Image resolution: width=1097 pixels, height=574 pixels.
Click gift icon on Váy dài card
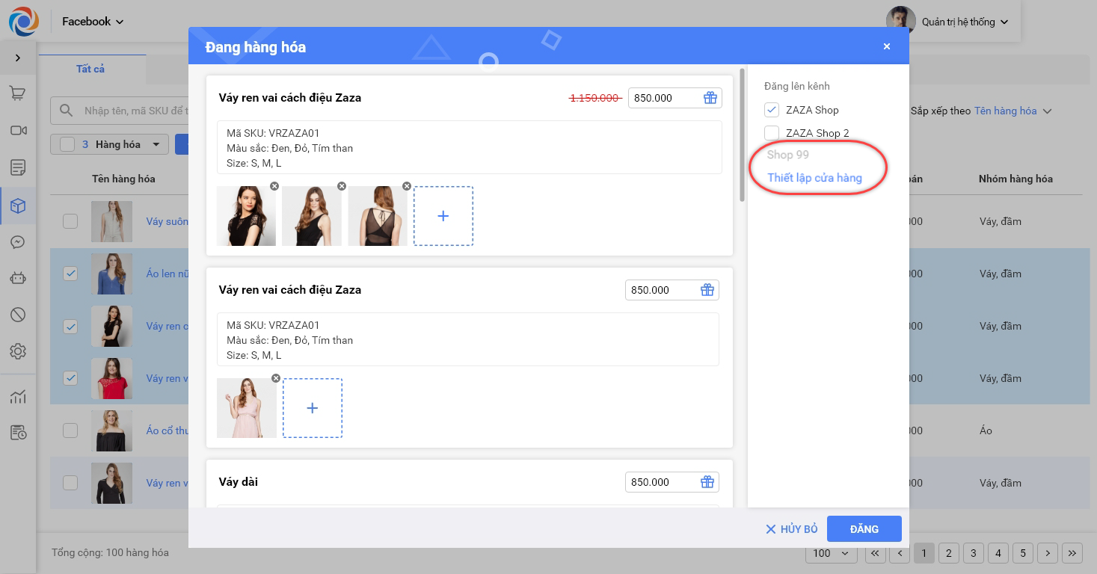tap(707, 482)
